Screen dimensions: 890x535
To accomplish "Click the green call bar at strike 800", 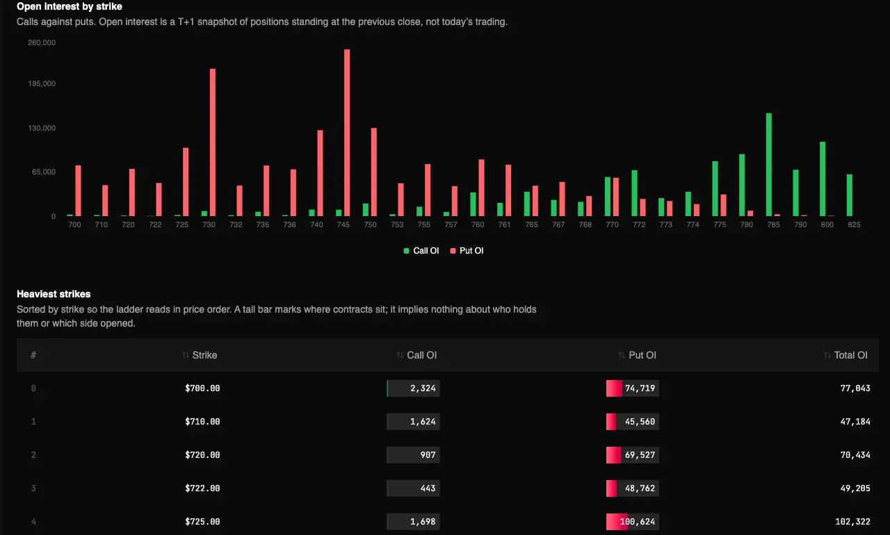I will coord(823,179).
